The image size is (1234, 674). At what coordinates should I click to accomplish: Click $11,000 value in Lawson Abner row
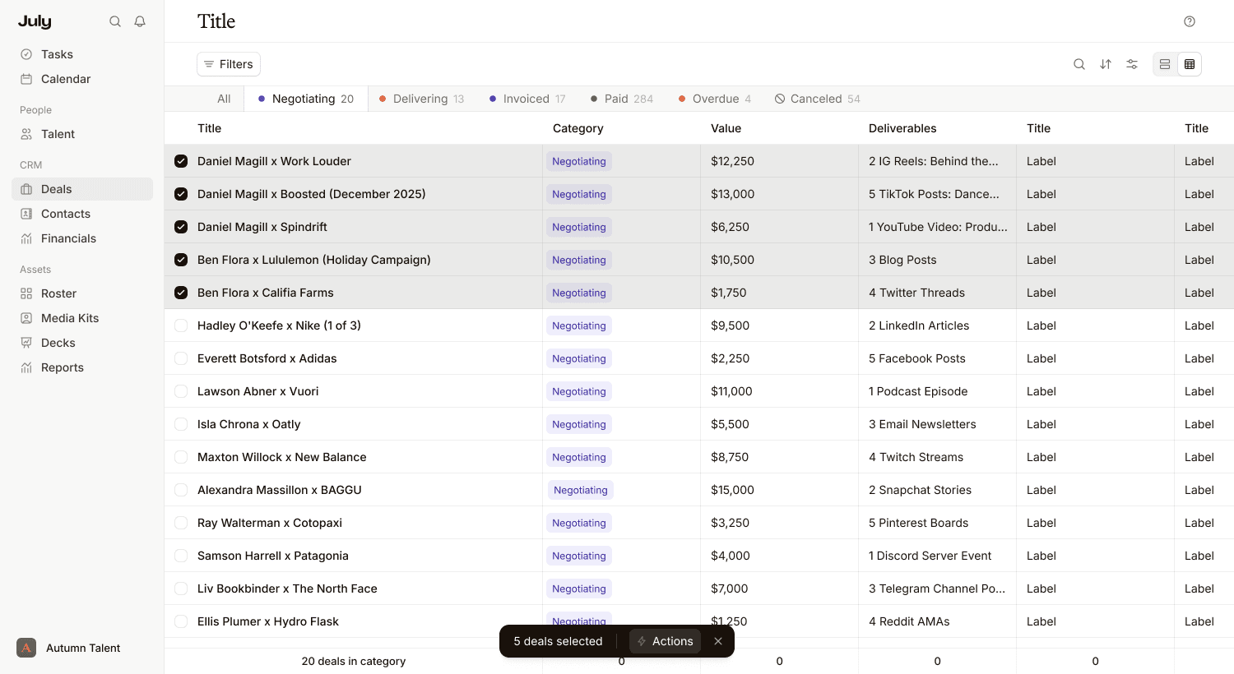pyautogui.click(x=731, y=391)
